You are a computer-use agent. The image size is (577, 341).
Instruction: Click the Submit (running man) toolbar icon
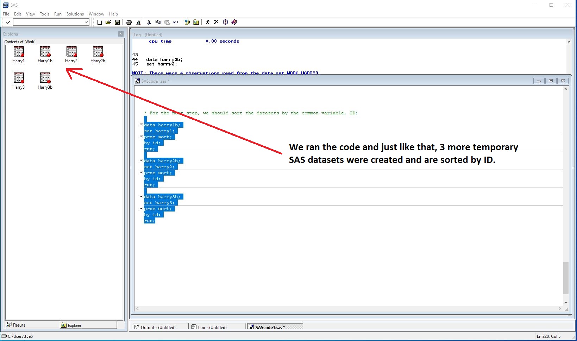click(x=208, y=22)
